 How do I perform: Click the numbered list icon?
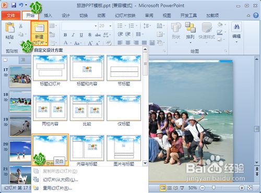[x=131, y=26]
